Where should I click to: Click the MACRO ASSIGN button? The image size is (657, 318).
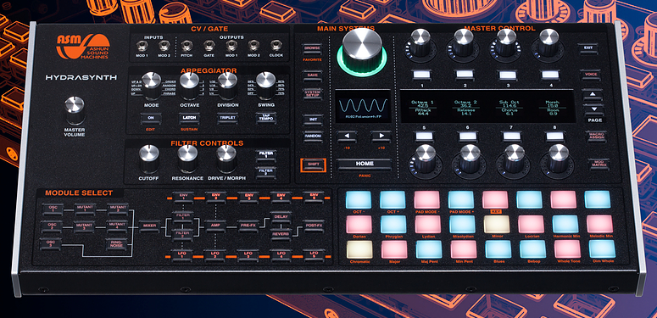tap(596, 137)
